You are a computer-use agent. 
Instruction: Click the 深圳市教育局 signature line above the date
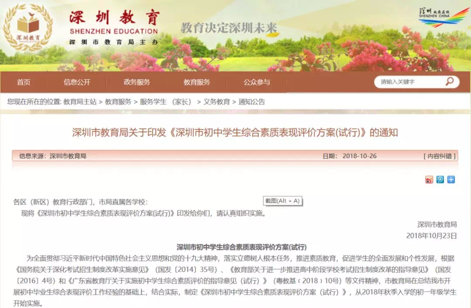click(x=437, y=224)
